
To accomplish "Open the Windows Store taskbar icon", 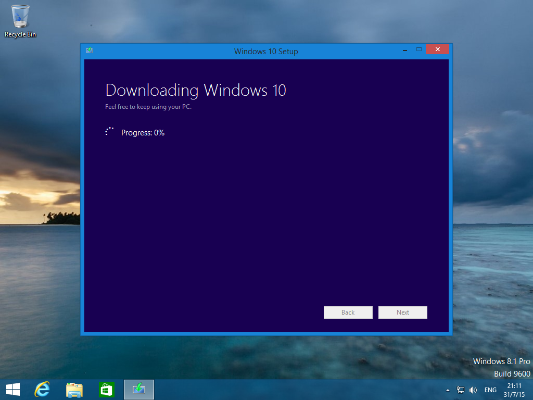I will [x=106, y=390].
